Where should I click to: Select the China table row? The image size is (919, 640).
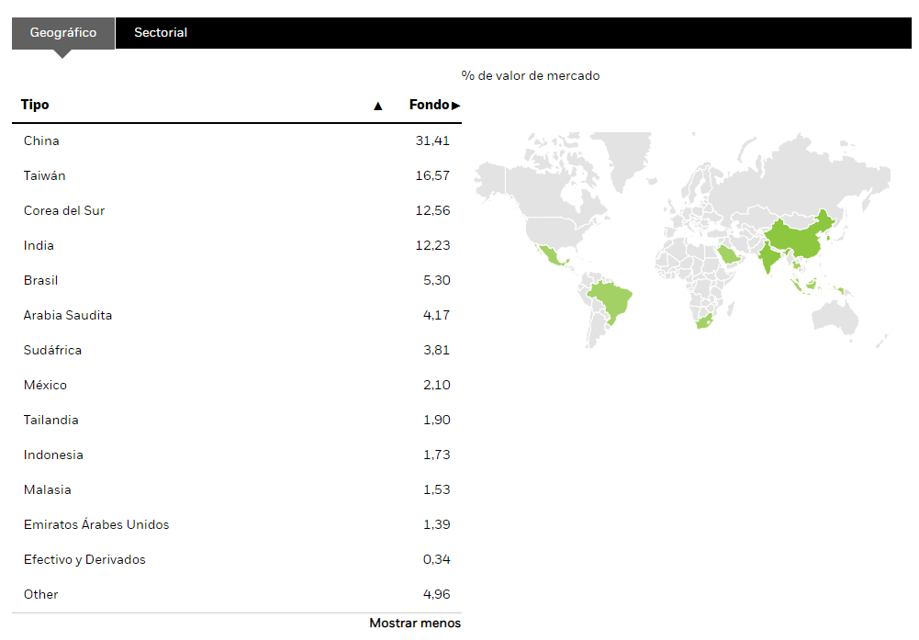click(x=236, y=140)
